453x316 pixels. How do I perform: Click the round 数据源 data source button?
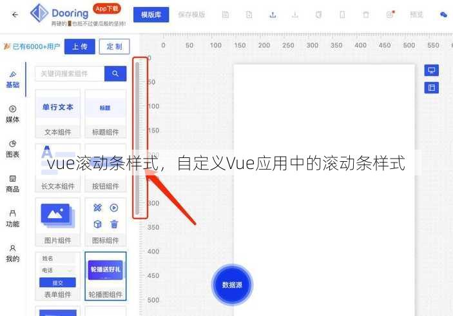232,285
